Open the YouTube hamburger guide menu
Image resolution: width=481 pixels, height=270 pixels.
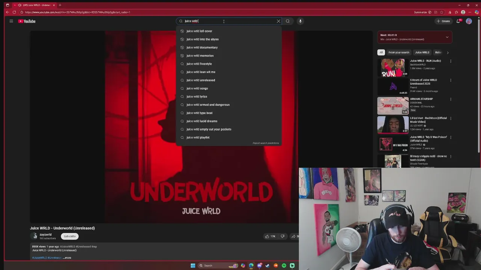(x=11, y=21)
